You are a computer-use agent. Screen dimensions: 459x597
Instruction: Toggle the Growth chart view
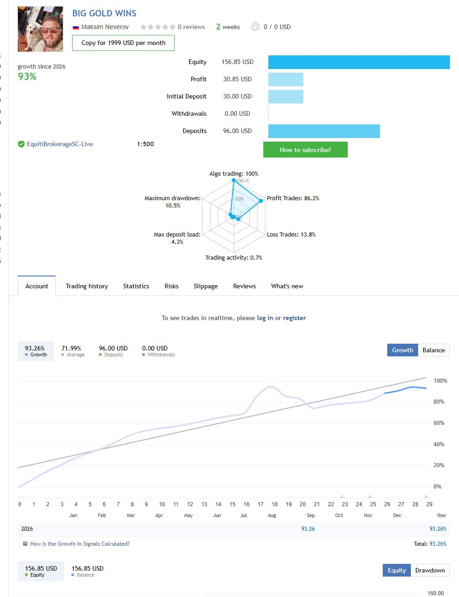[402, 350]
